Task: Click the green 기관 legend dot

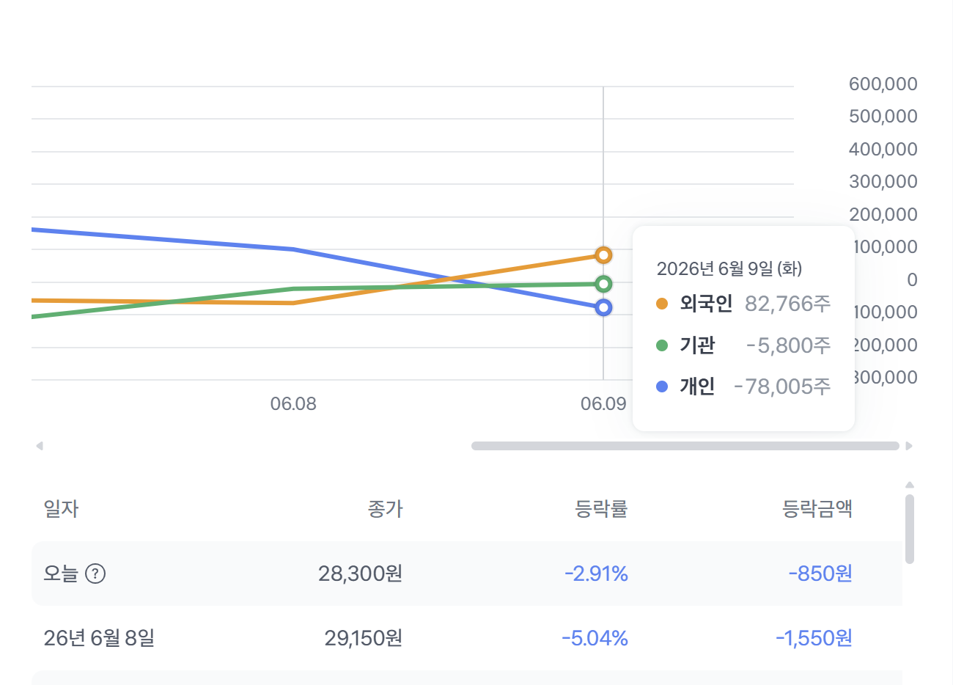Action: pyautogui.click(x=662, y=345)
